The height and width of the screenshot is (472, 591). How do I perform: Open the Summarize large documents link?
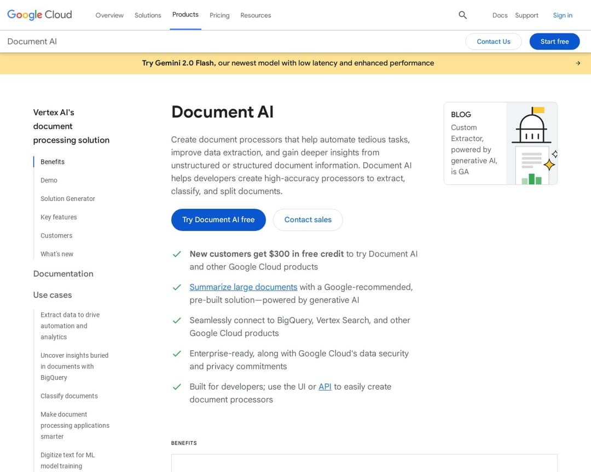243,287
